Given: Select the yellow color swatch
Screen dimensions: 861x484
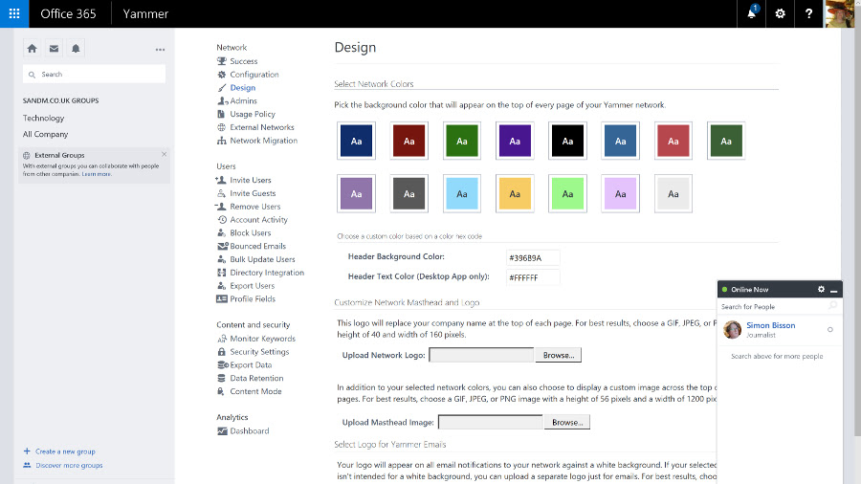Looking at the screenshot, I should tap(515, 193).
